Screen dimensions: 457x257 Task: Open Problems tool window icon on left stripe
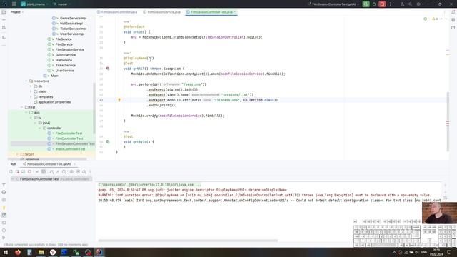[4, 230]
